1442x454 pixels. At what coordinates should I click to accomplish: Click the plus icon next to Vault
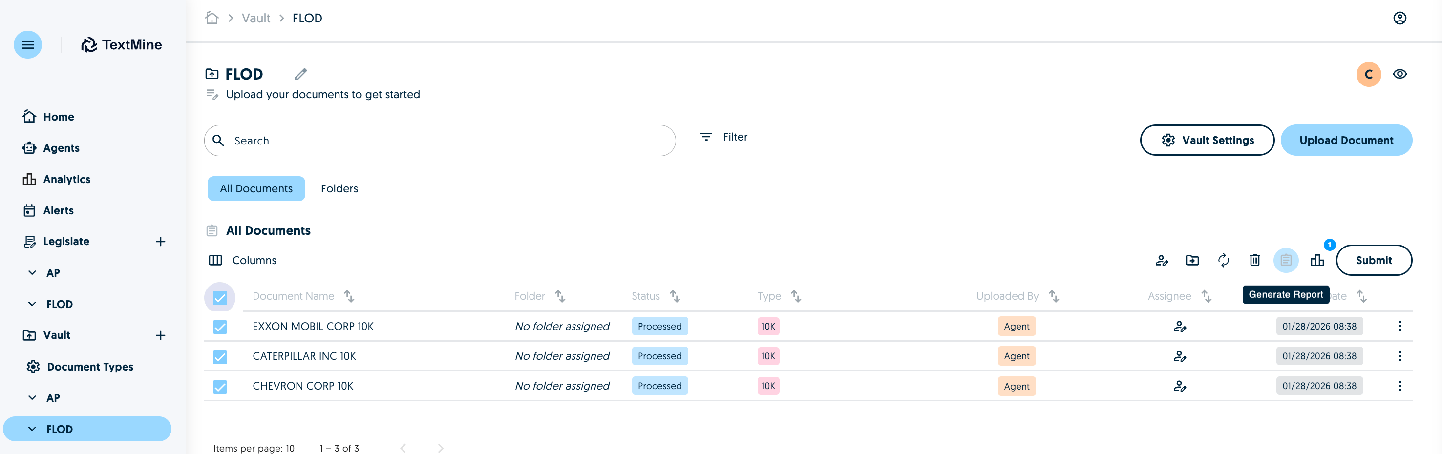(161, 335)
